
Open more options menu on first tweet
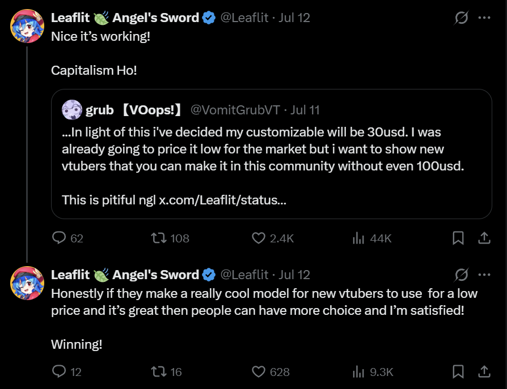pyautogui.click(x=484, y=18)
